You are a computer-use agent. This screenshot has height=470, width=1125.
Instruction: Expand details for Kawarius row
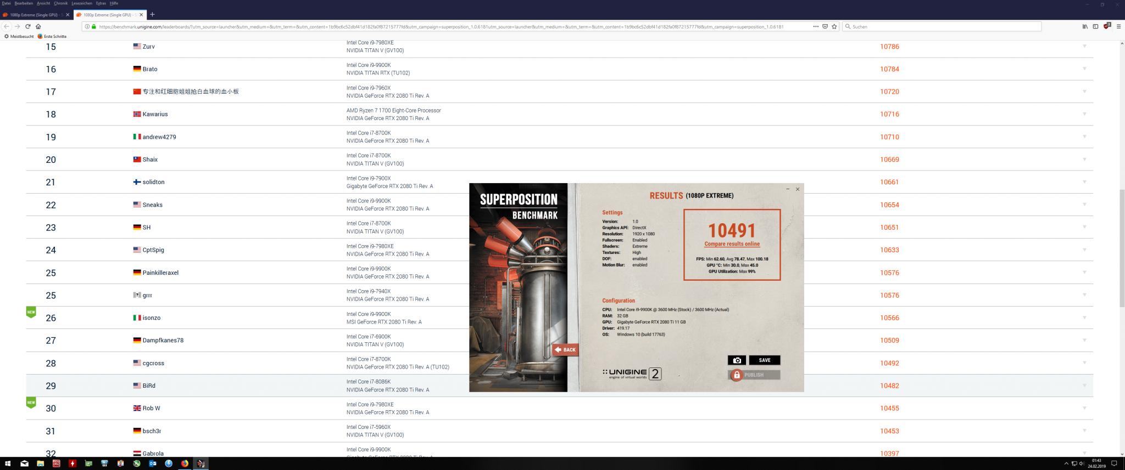point(1084,114)
